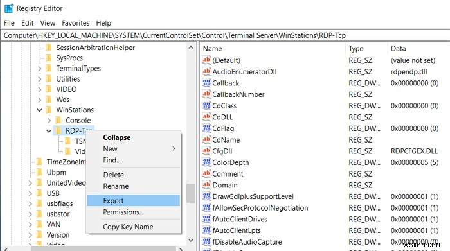Viewport: 450px width, 251px height.
Task: Expand the Wds key
Action: (x=40, y=100)
